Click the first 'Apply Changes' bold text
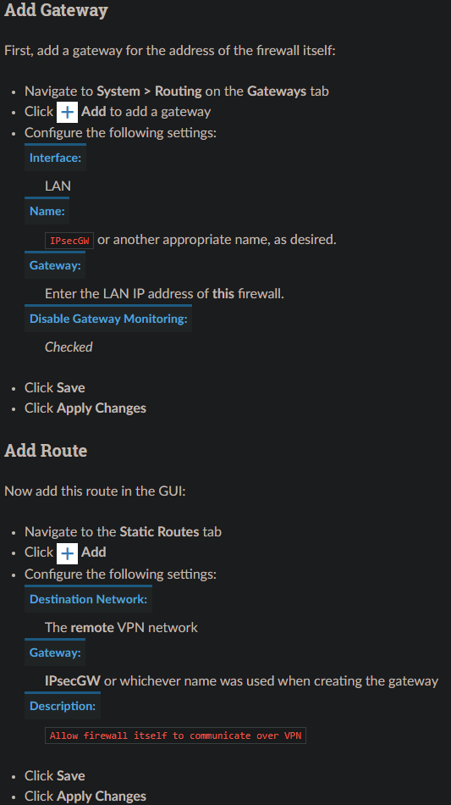The height and width of the screenshot is (805, 451). coord(102,408)
